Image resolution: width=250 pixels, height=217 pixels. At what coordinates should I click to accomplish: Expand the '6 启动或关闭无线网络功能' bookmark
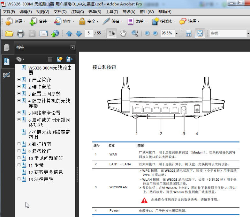19,119
